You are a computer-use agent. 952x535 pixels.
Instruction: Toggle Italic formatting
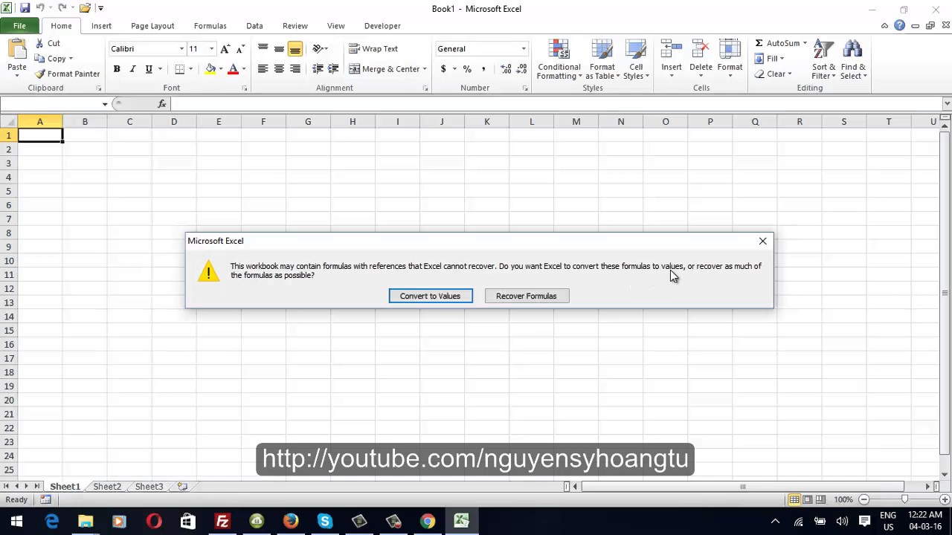(x=132, y=69)
